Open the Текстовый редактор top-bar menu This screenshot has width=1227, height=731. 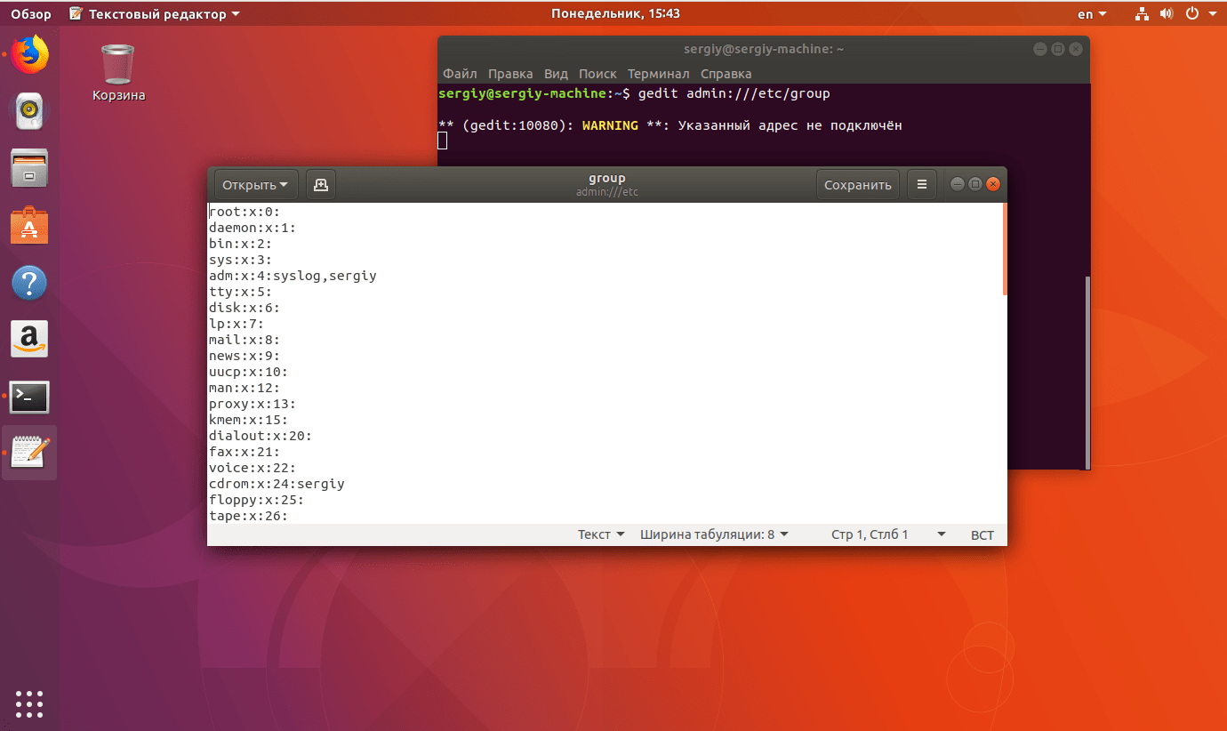pos(151,13)
